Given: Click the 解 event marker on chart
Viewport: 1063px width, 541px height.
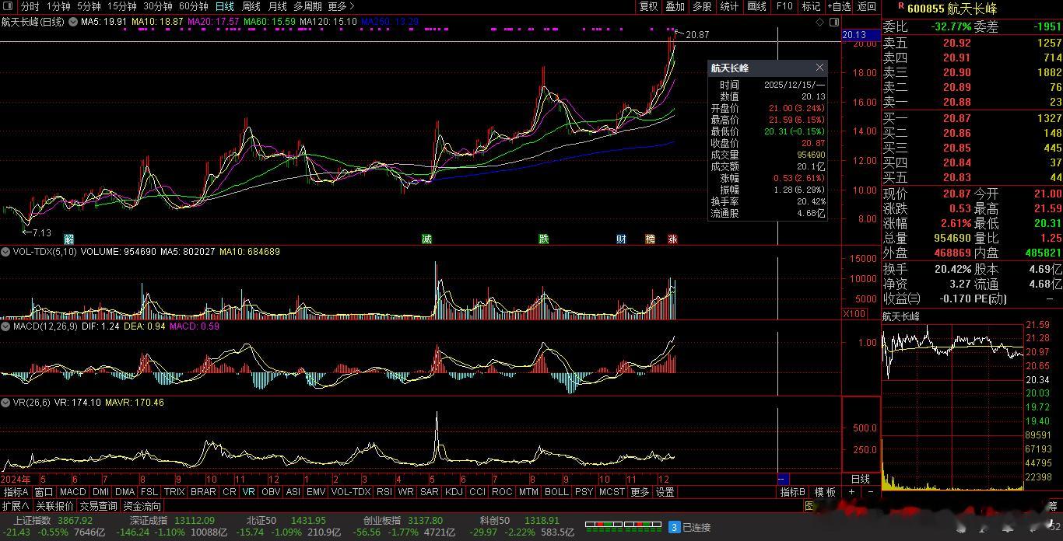Looking at the screenshot, I should pyautogui.click(x=68, y=239).
